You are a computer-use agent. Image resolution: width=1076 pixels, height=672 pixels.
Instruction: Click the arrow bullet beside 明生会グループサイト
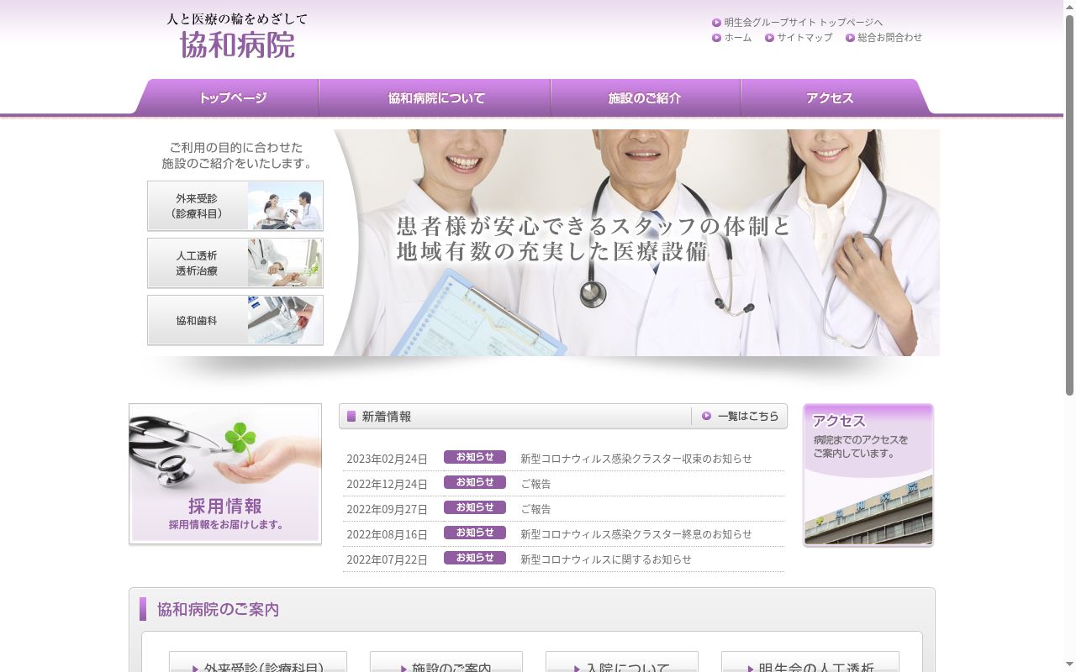click(716, 23)
